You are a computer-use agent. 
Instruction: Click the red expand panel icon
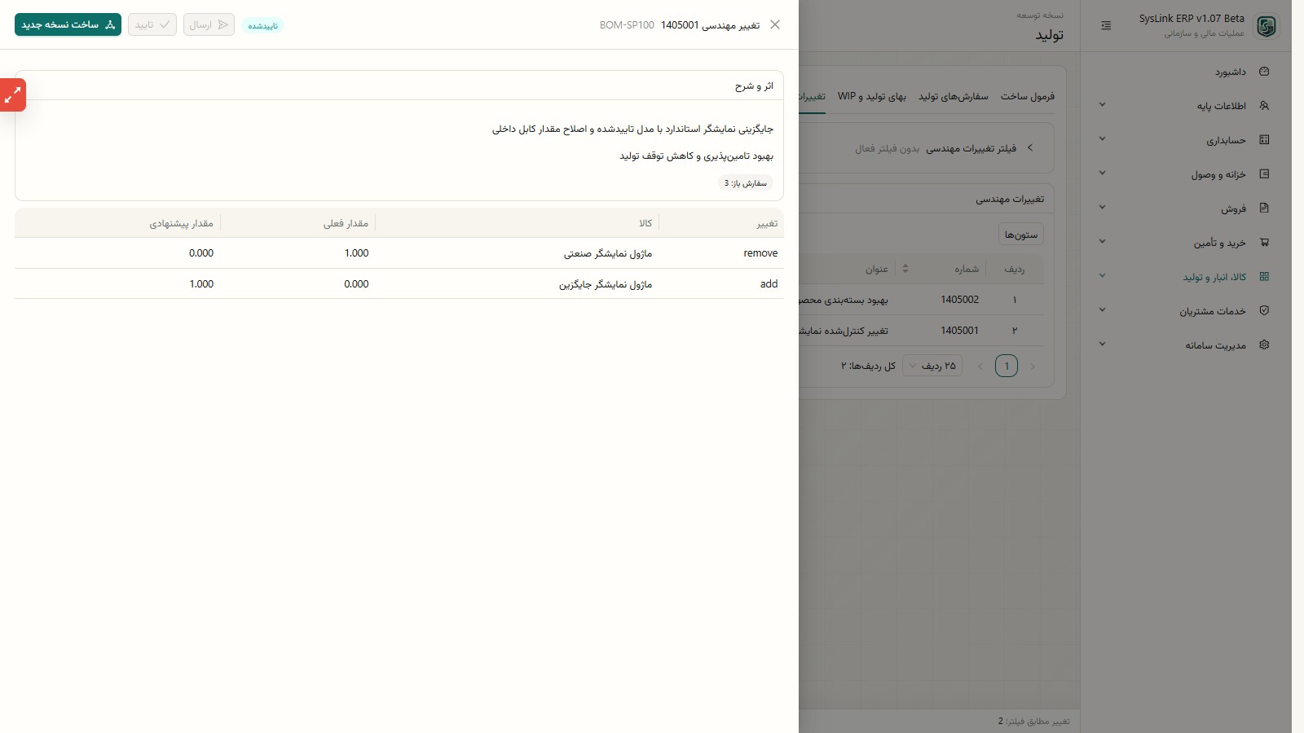pyautogui.click(x=12, y=95)
